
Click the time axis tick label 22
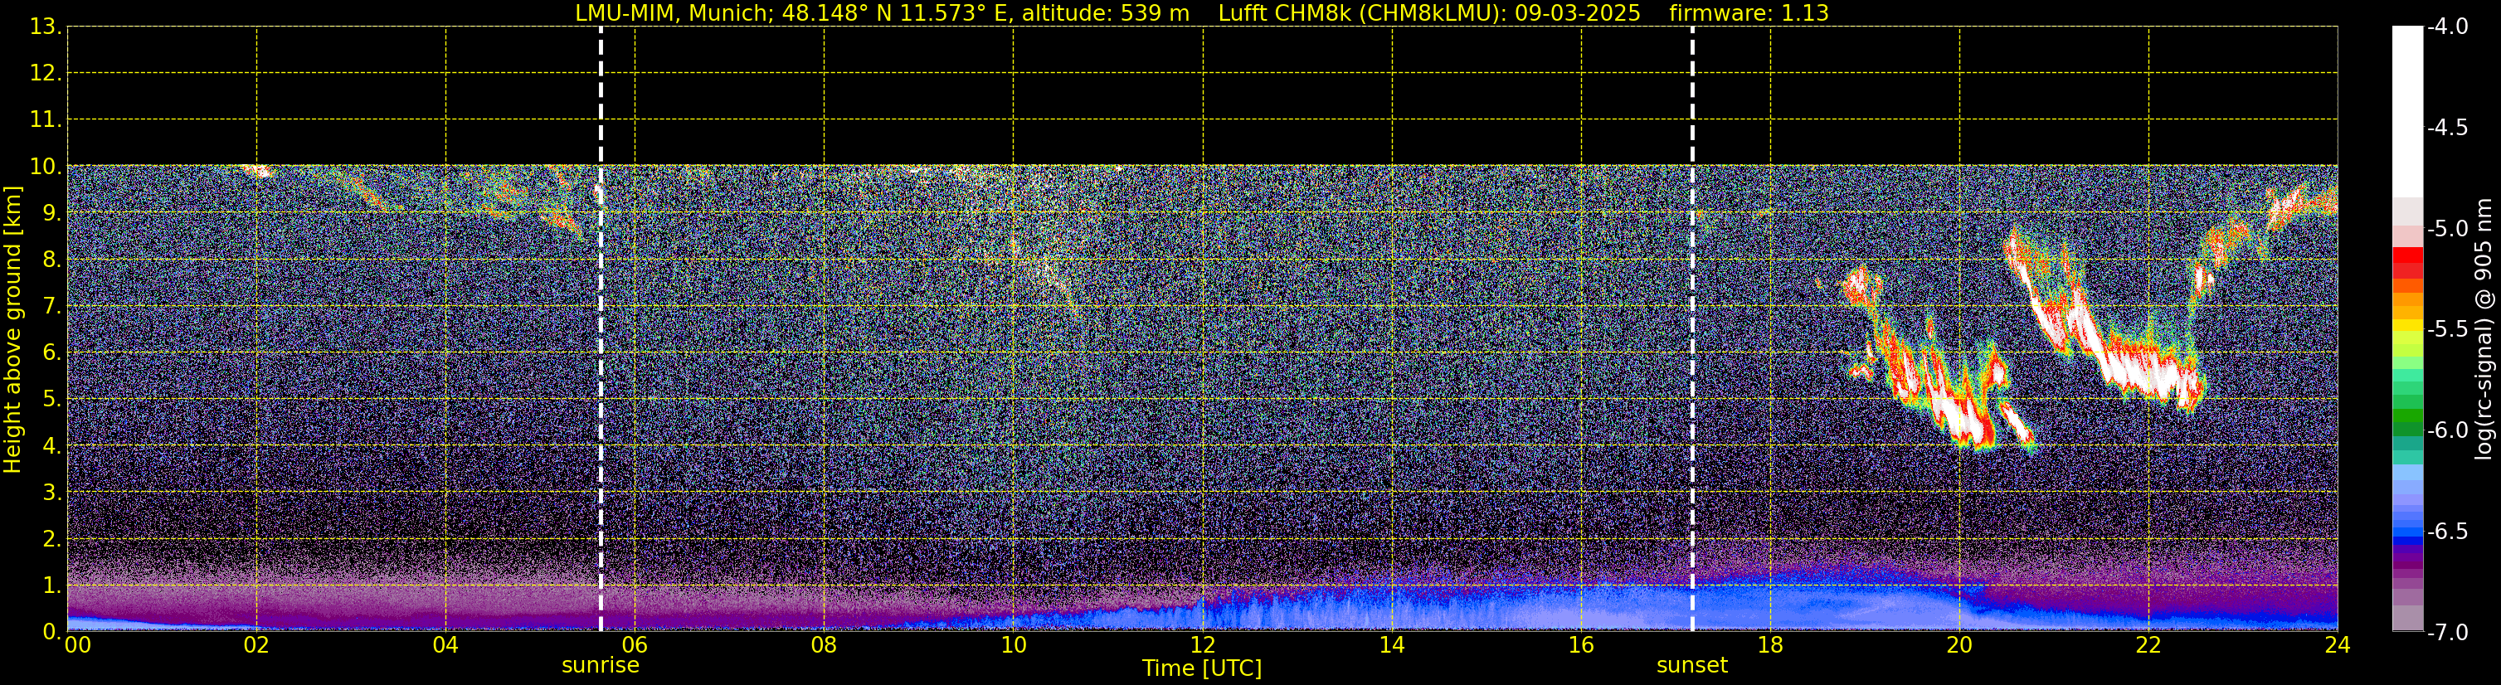pyautogui.click(x=2148, y=645)
